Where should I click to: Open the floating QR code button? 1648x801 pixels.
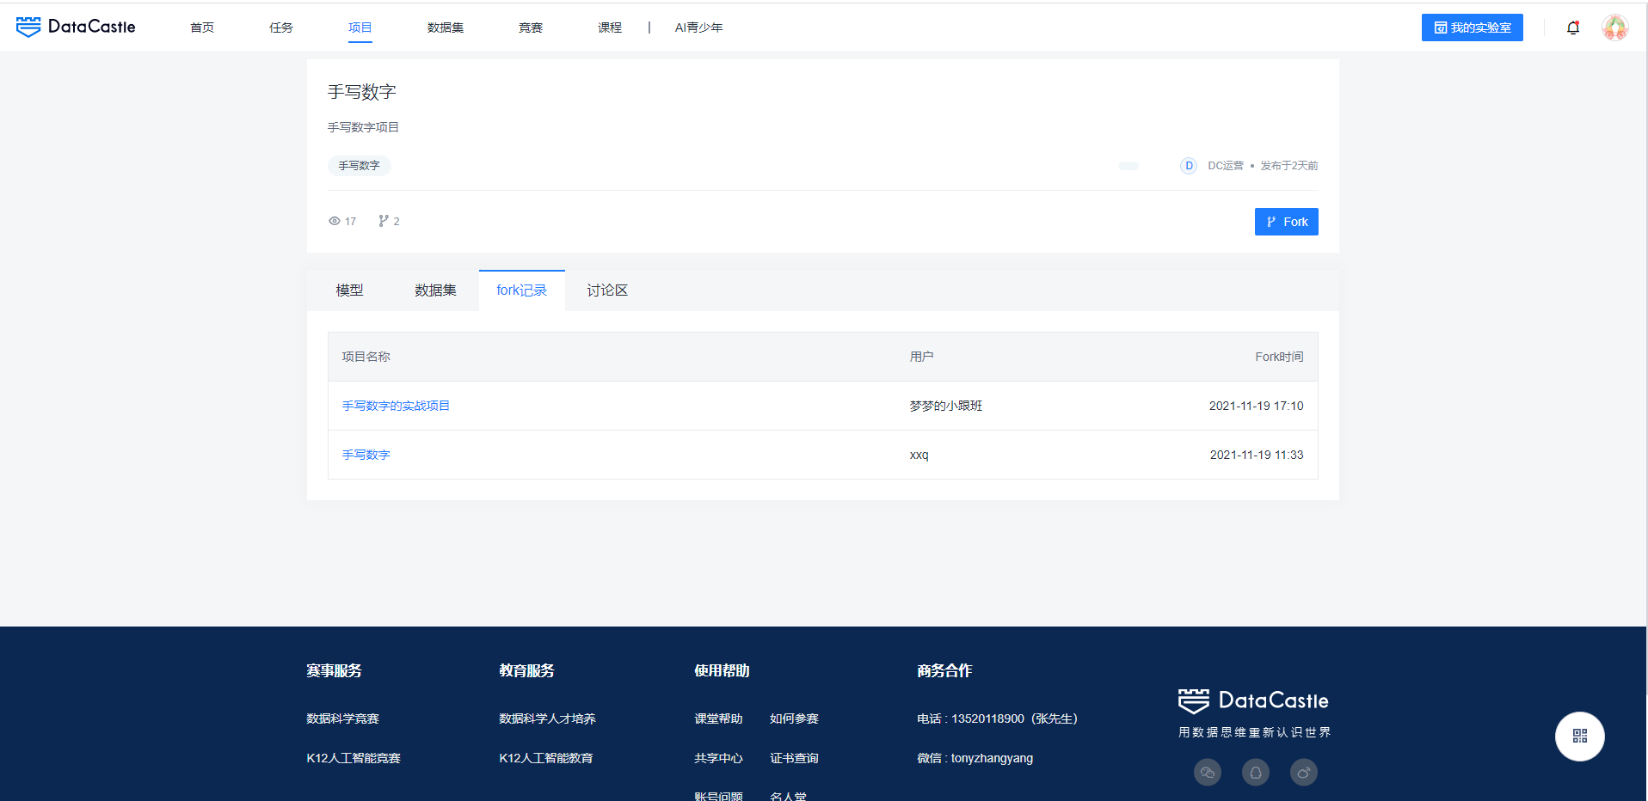pyautogui.click(x=1579, y=736)
